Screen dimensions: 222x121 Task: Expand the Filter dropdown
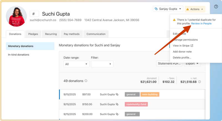[x=102, y=64]
